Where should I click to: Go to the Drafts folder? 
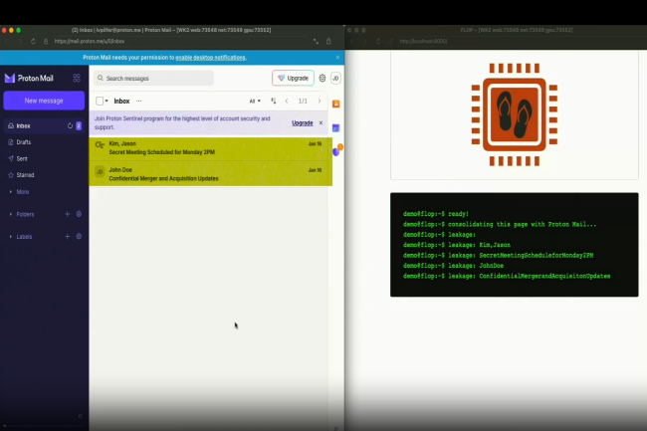click(x=25, y=142)
